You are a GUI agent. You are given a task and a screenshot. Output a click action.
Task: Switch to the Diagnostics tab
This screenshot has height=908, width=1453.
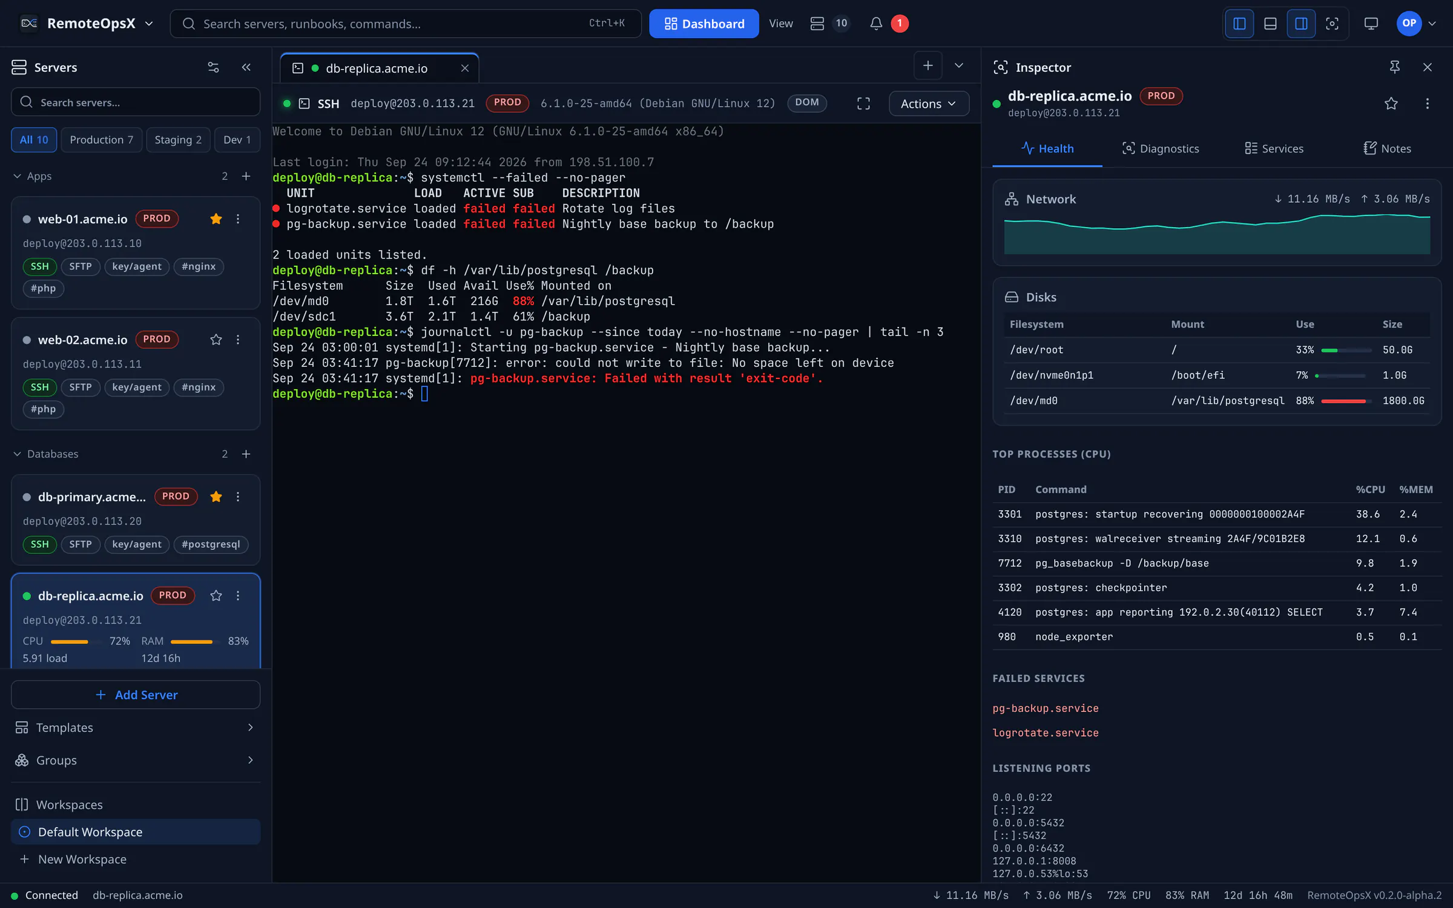1160,149
